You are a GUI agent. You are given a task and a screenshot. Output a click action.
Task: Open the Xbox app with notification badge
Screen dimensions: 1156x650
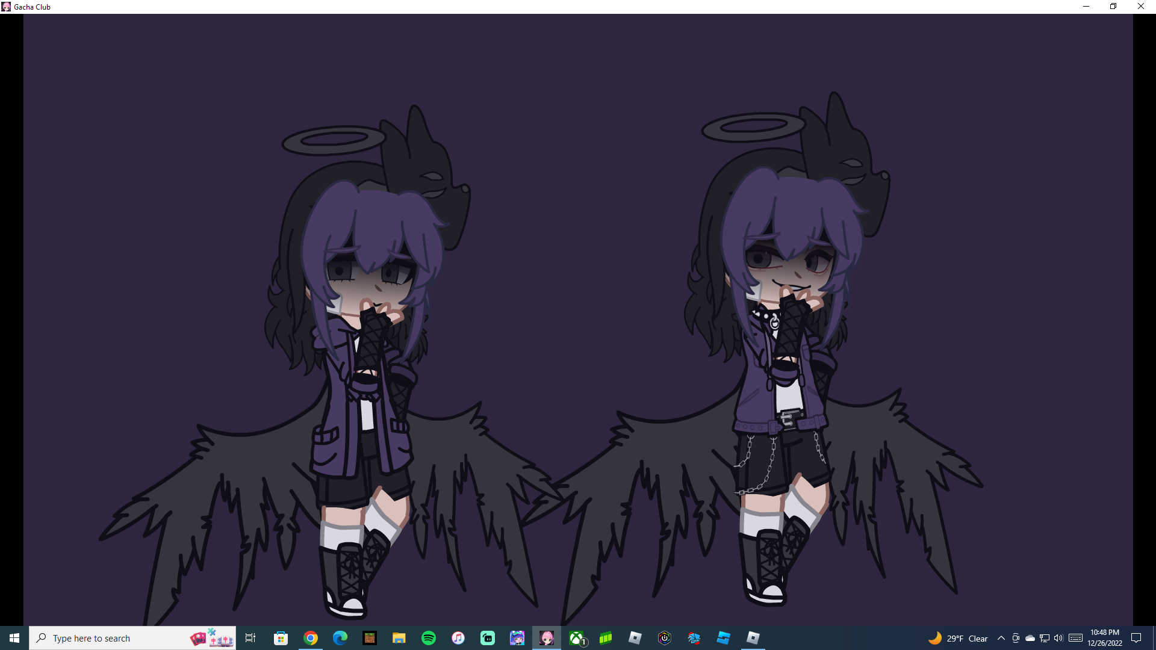click(x=577, y=638)
